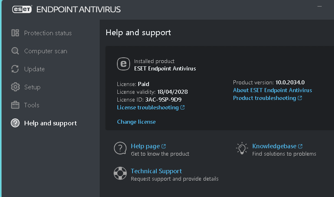Click the Knowledgebase lightbulb icon
Image resolution: width=334 pixels, height=197 pixels.
click(x=242, y=148)
